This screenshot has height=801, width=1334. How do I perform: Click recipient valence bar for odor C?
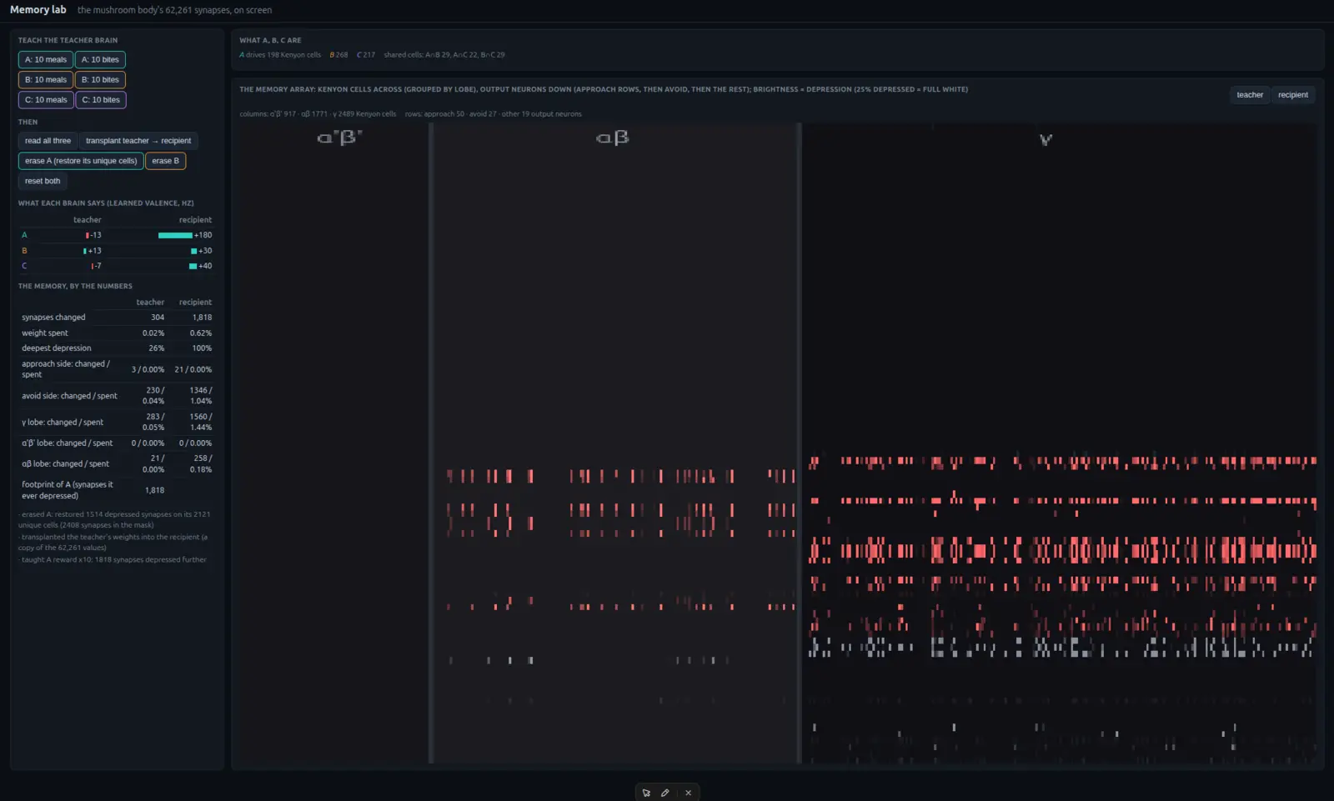(193, 267)
